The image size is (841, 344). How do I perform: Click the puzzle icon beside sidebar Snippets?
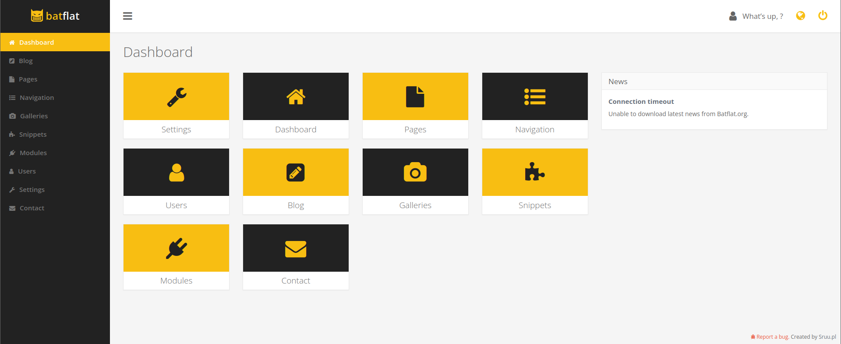[12, 135]
